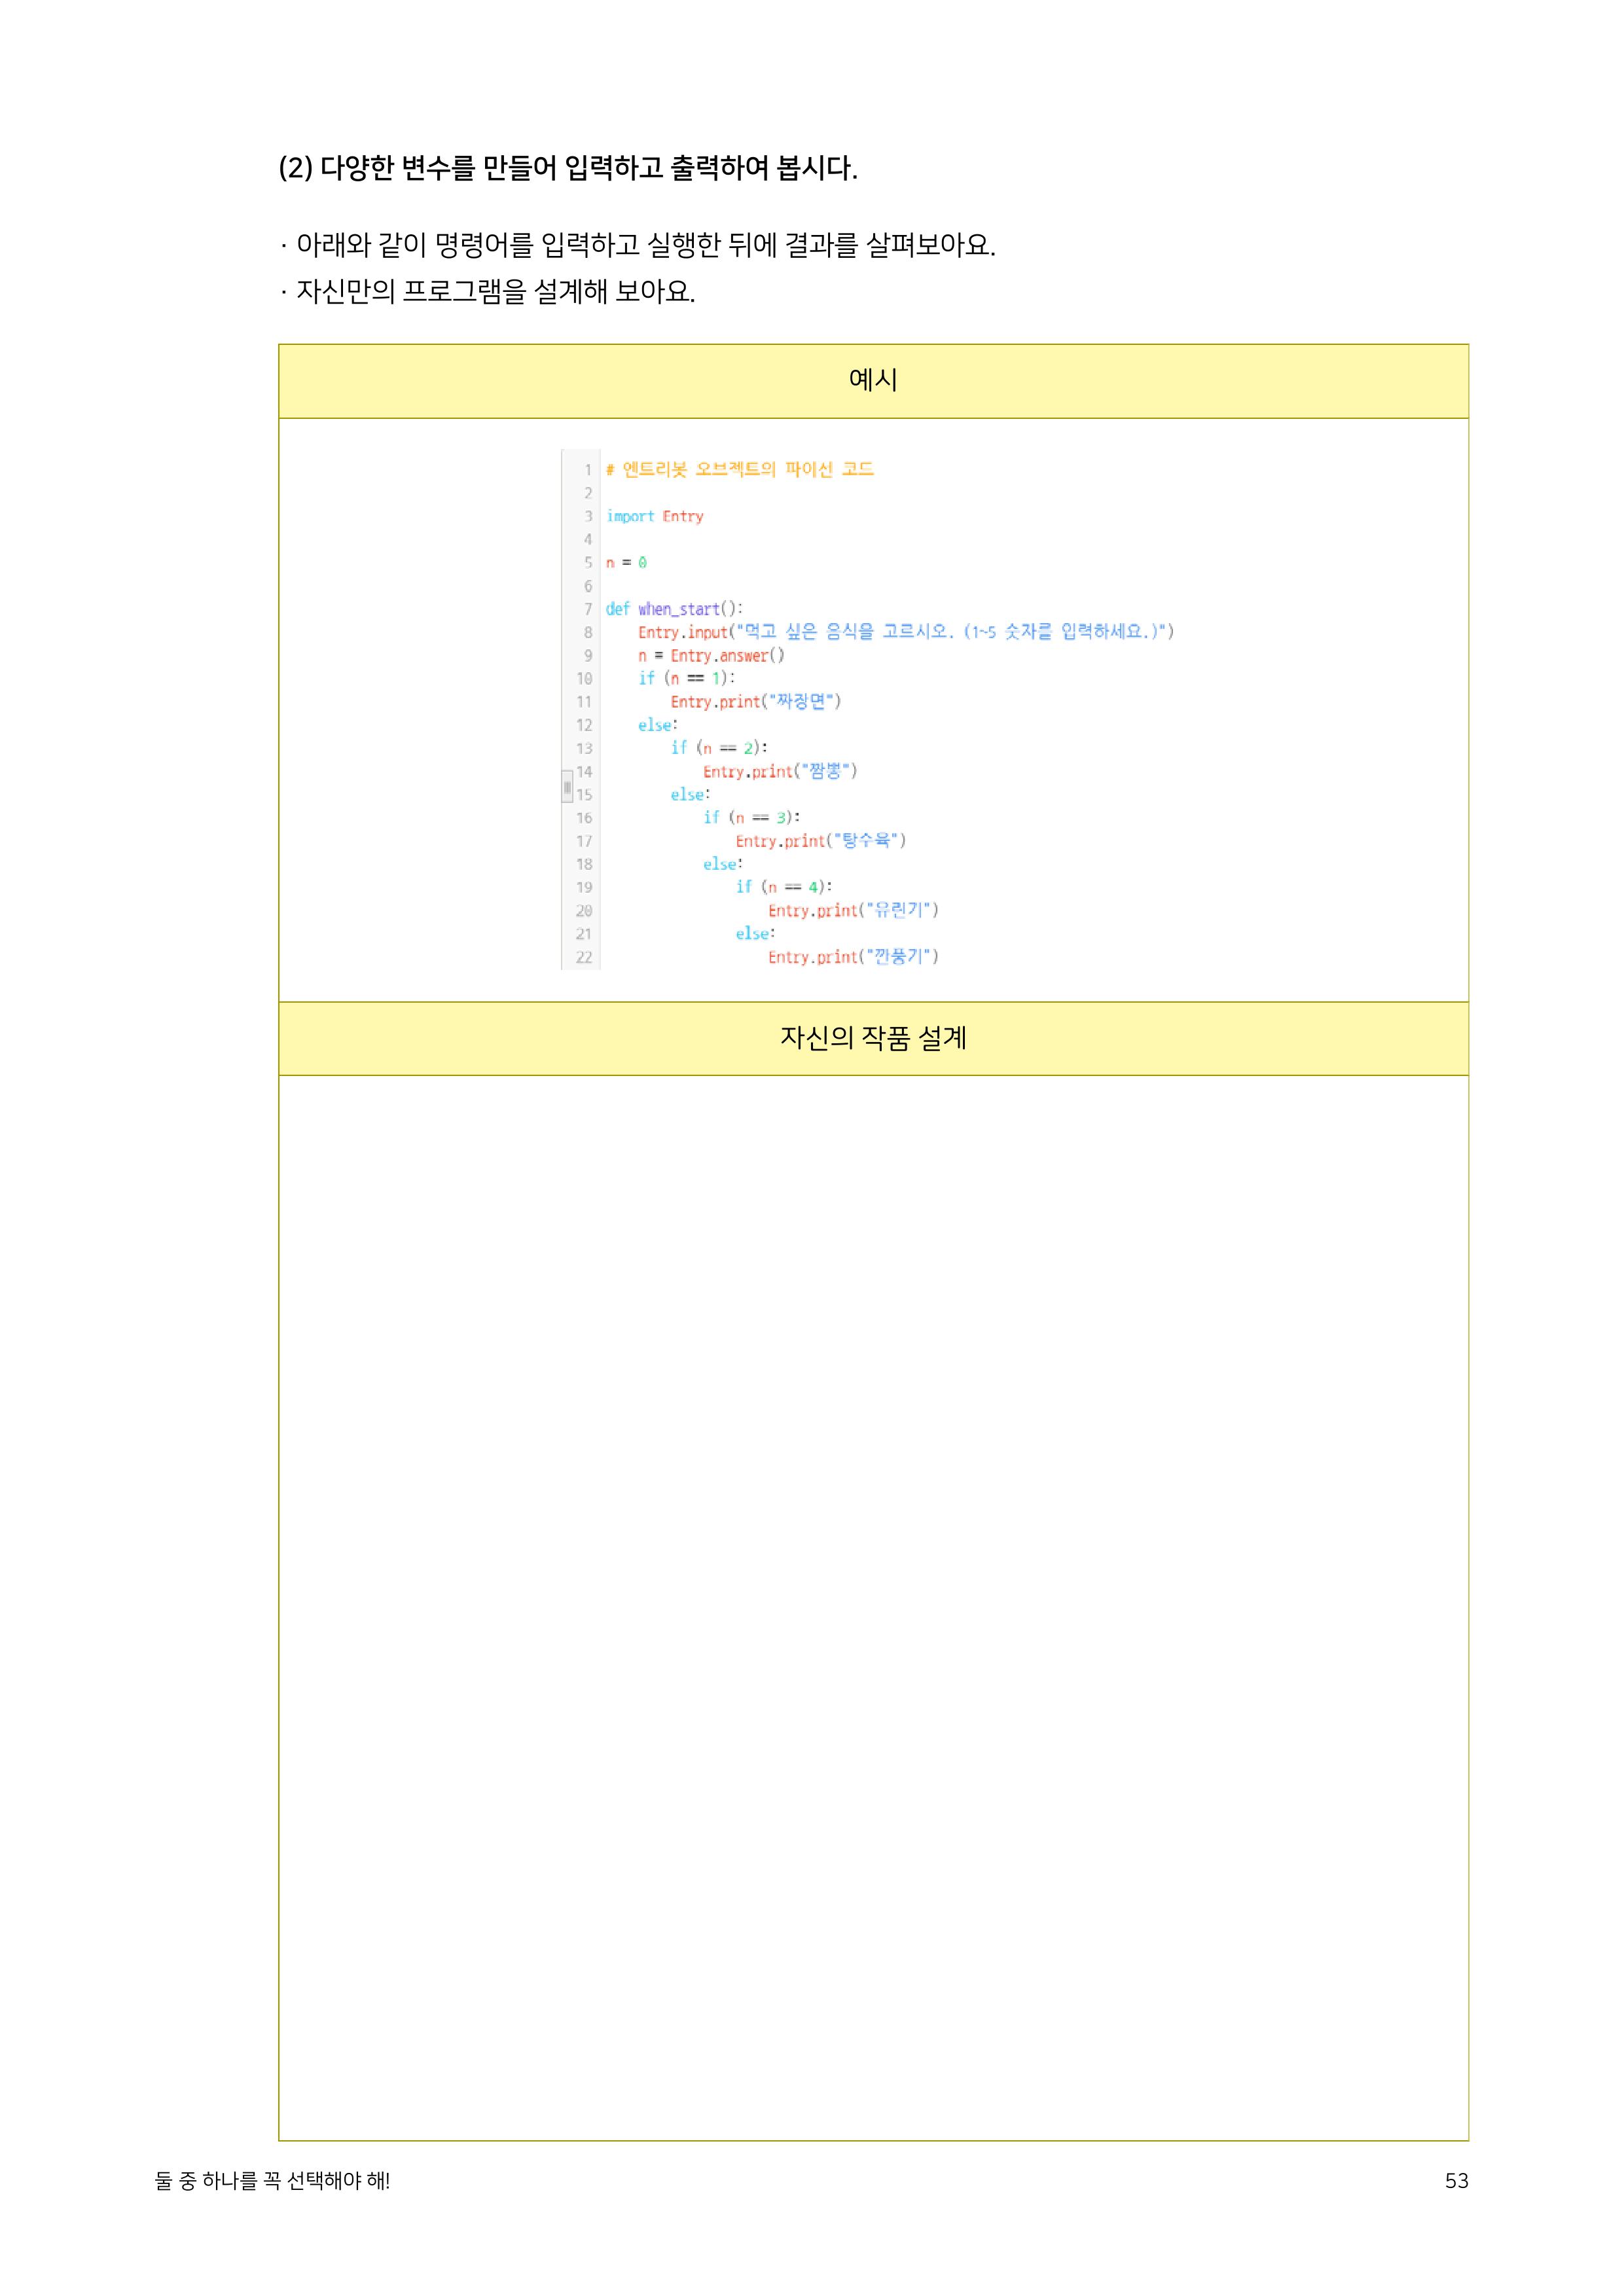
Task: Click the '자신의 작품 설계' header cell
Action: (x=872, y=1038)
